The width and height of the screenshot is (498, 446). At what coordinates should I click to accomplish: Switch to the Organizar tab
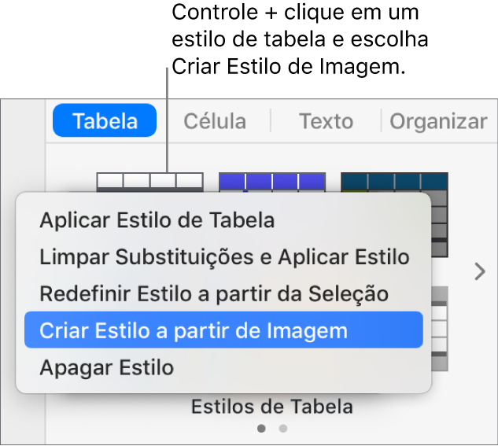(438, 121)
